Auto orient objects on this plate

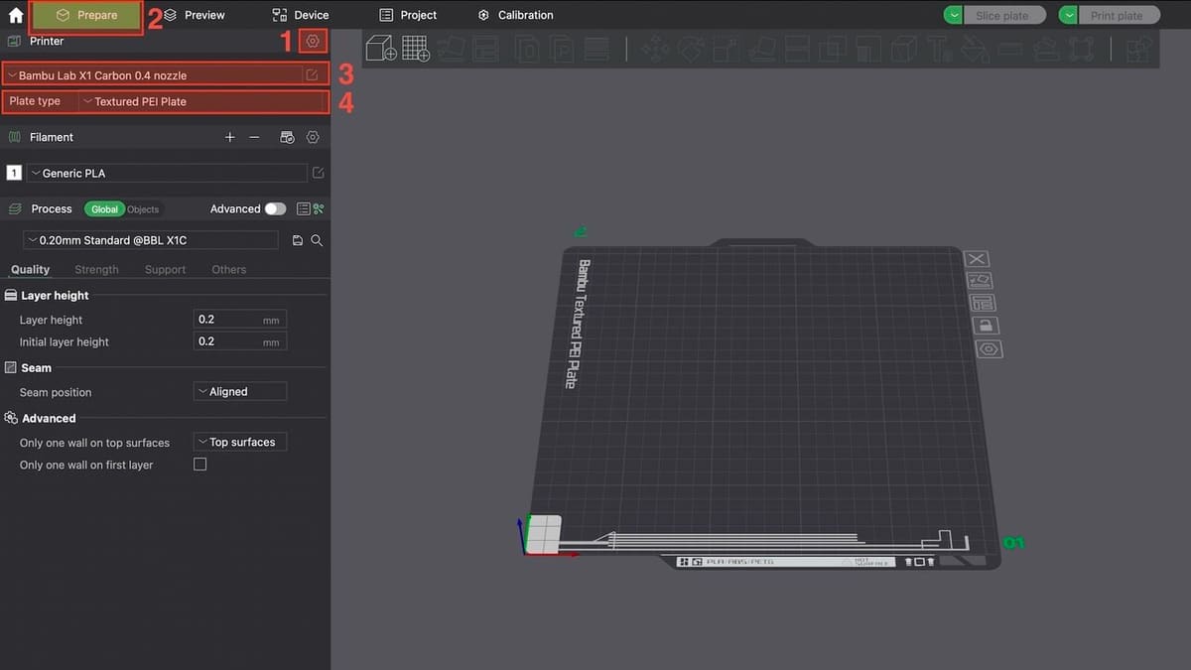click(979, 281)
